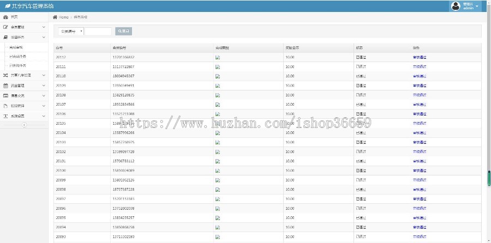Expand the funds management chevron
The width and height of the screenshot is (491, 243).
point(44,86)
